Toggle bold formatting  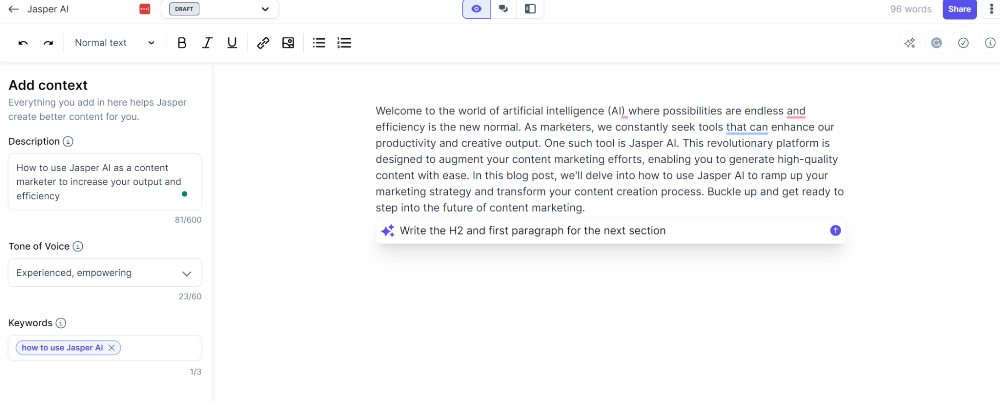pyautogui.click(x=182, y=43)
